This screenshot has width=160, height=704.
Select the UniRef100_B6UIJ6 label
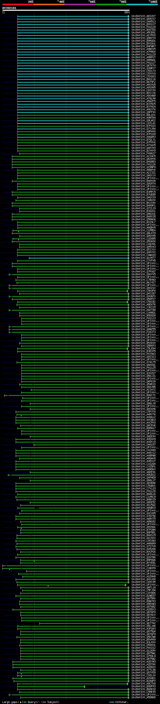(x=143, y=79)
